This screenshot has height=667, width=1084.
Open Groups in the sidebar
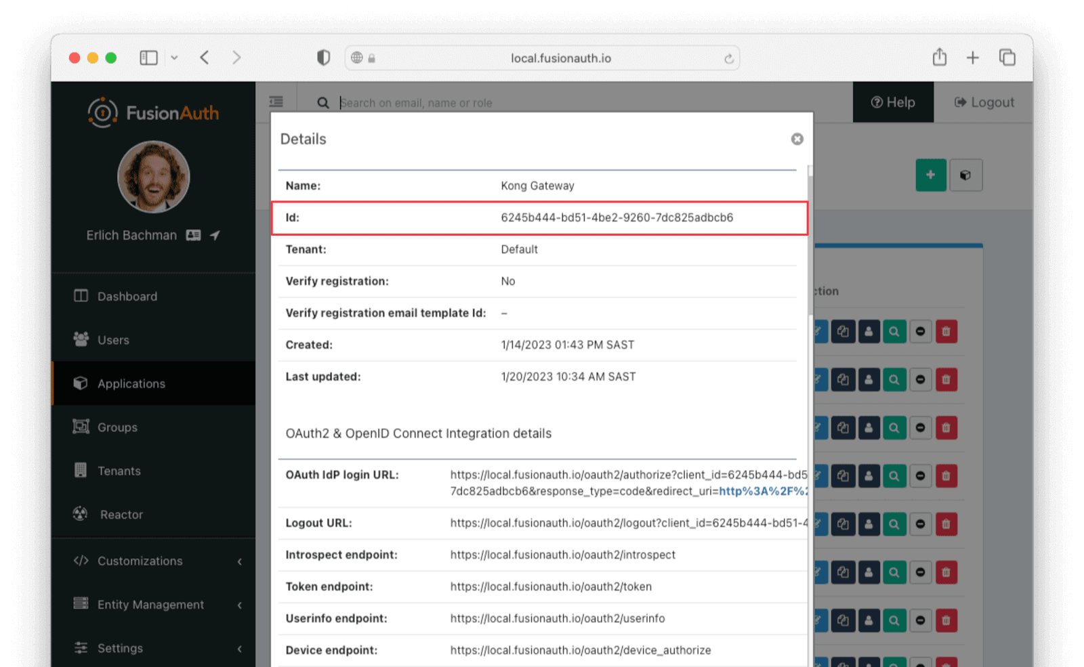153,427
